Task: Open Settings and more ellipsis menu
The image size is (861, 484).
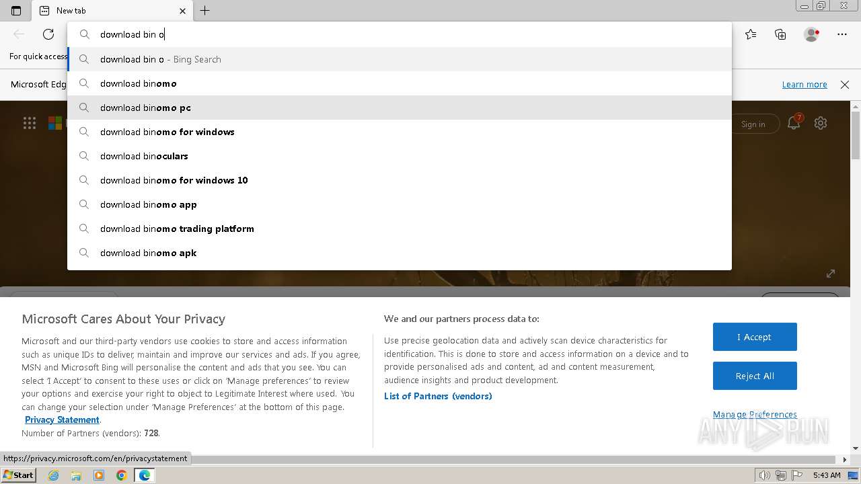Action: pyautogui.click(x=842, y=34)
